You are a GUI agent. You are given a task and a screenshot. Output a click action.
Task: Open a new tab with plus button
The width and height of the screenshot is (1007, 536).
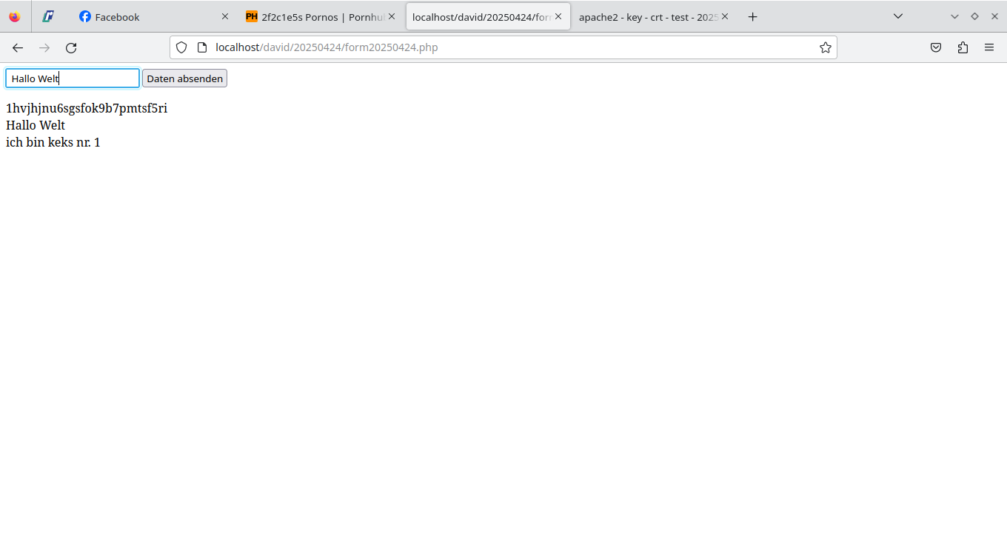pos(752,16)
